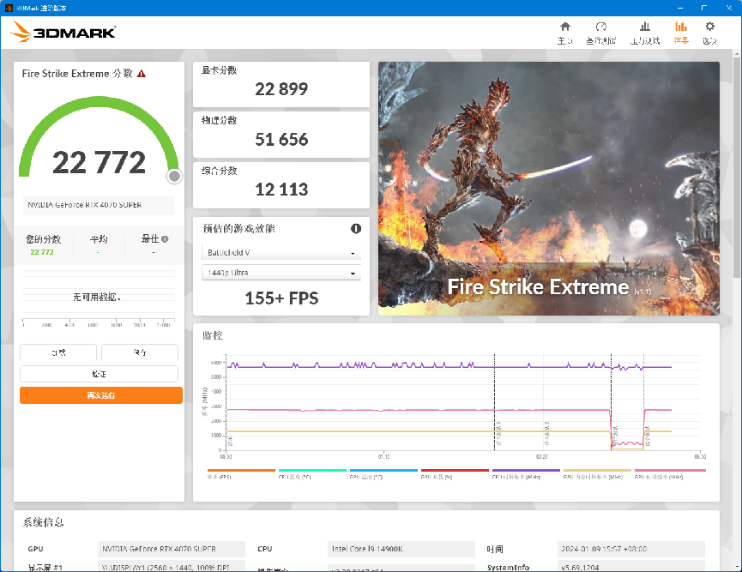Open the 1440p Ultra quality dropdown
The image size is (742, 572).
point(281,274)
